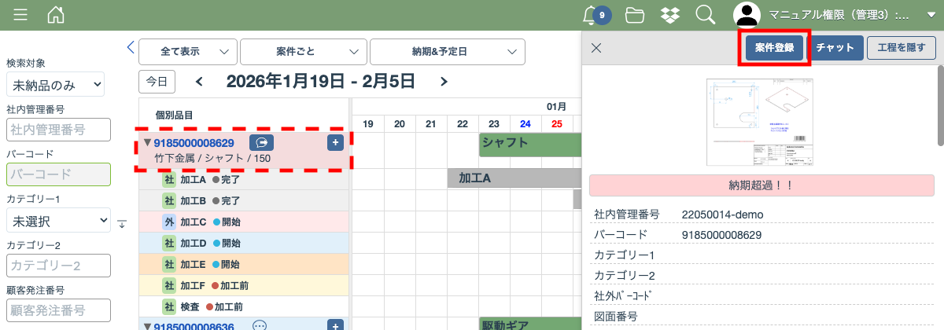Expand the 検索対象 未納品のみ select
The image size is (944, 330).
pos(55,85)
